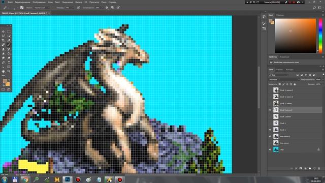Hide the selected Слой 2 копия 2 layer
This screenshot has width=325, height=183.
tap(270, 110)
